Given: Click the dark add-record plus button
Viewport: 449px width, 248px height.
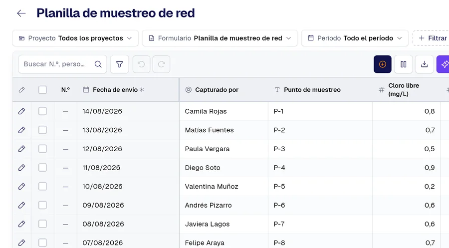Looking at the screenshot, I should (x=383, y=64).
